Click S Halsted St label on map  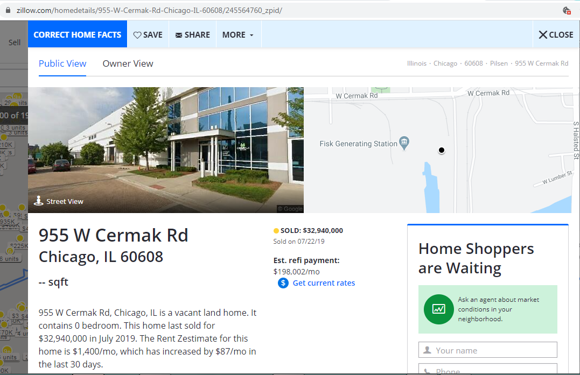576,140
